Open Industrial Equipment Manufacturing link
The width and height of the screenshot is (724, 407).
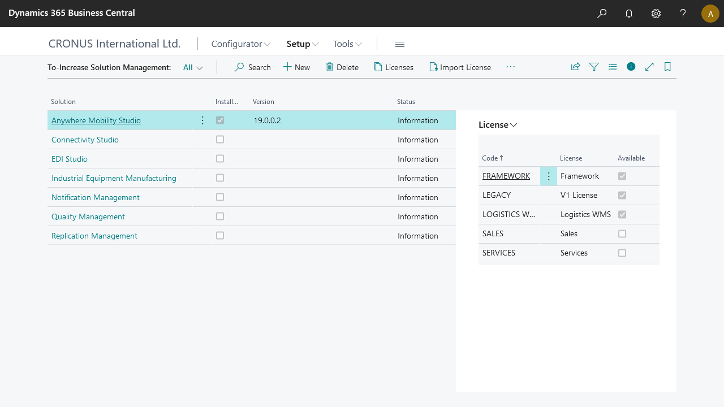coord(114,178)
